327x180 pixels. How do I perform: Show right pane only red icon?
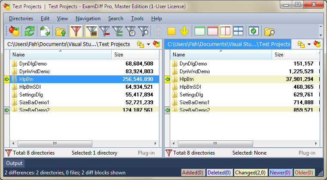tap(213, 31)
